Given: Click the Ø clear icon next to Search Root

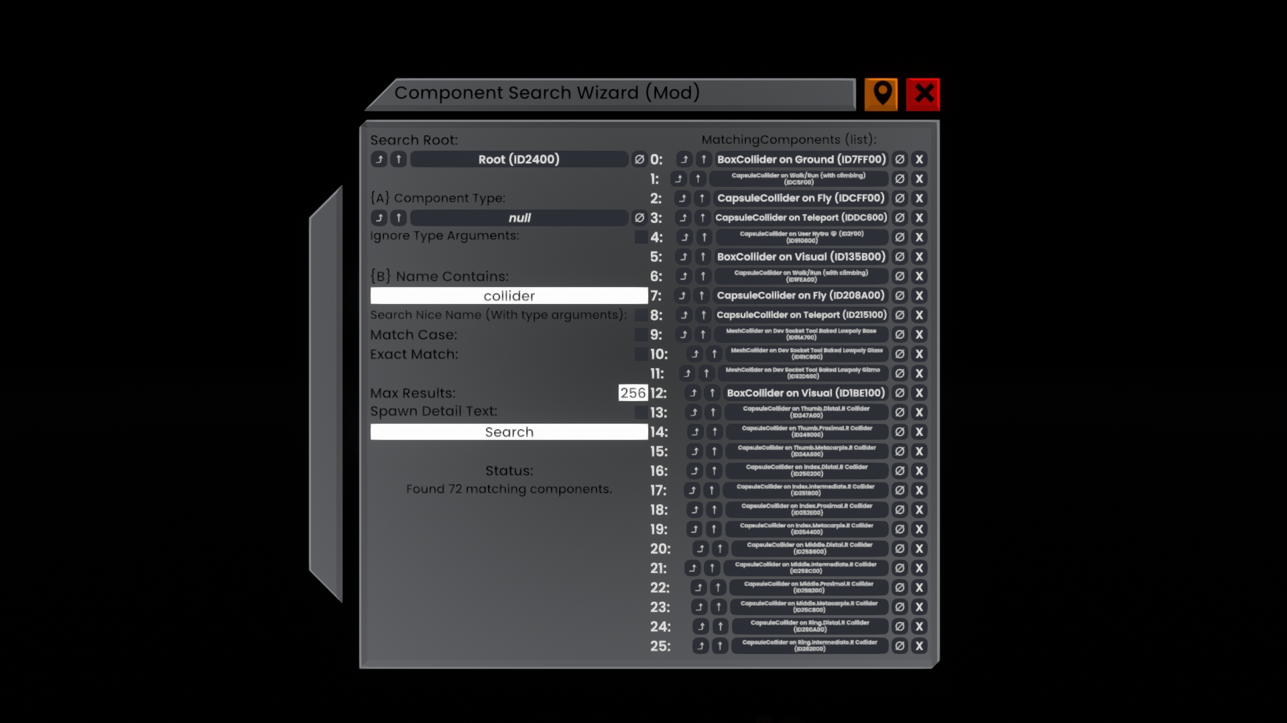Looking at the screenshot, I should pyautogui.click(x=638, y=159).
